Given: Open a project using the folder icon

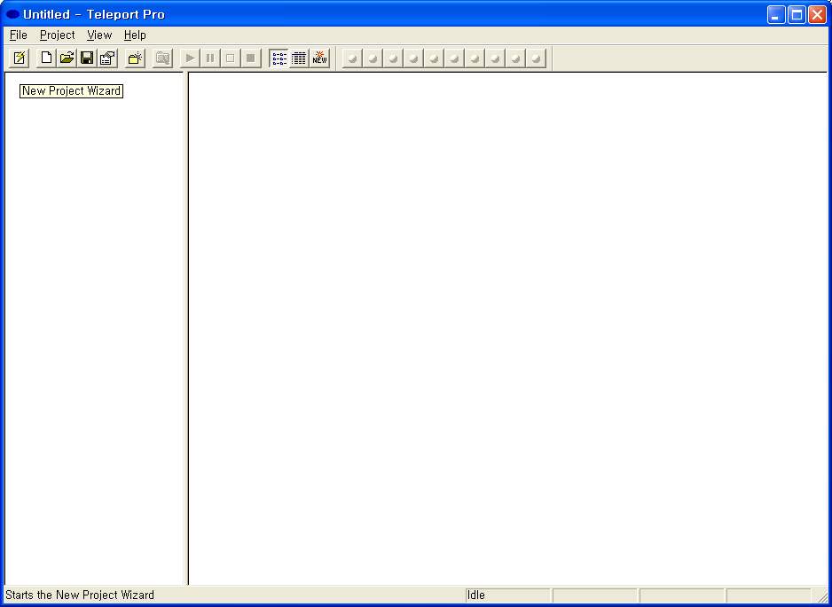Looking at the screenshot, I should click(x=67, y=58).
